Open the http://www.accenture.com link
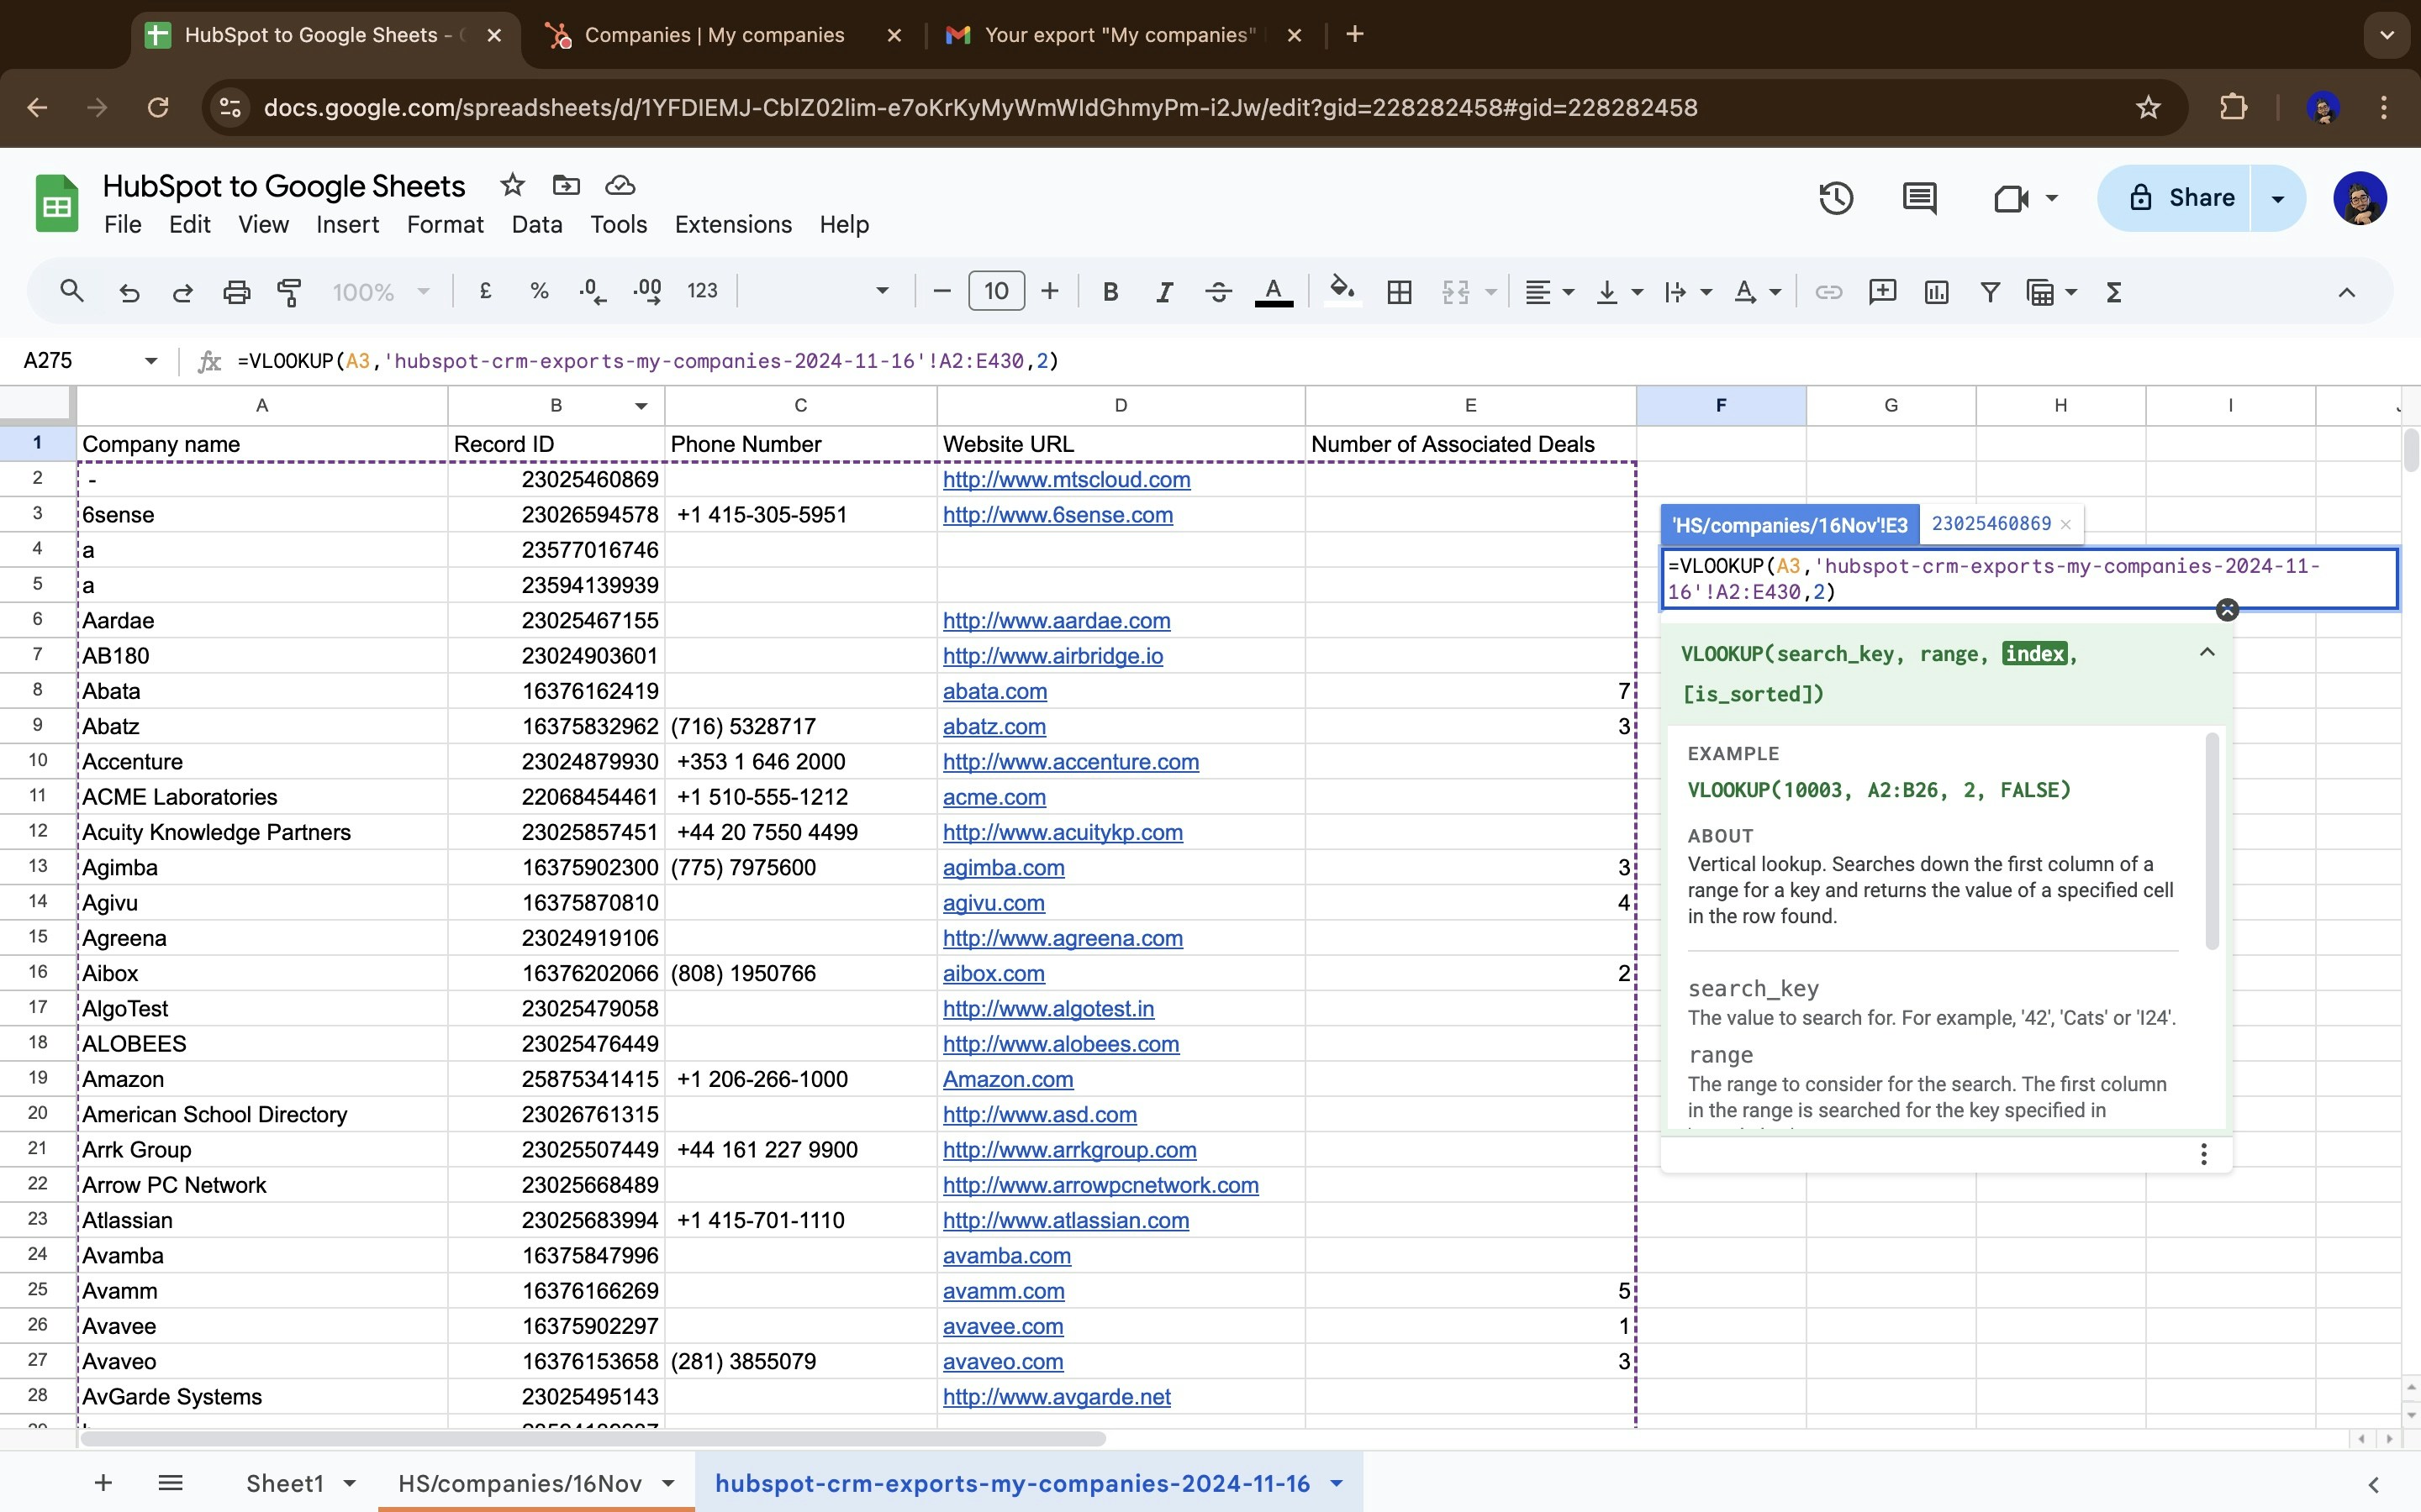Image resolution: width=2421 pixels, height=1512 pixels. click(x=1069, y=762)
